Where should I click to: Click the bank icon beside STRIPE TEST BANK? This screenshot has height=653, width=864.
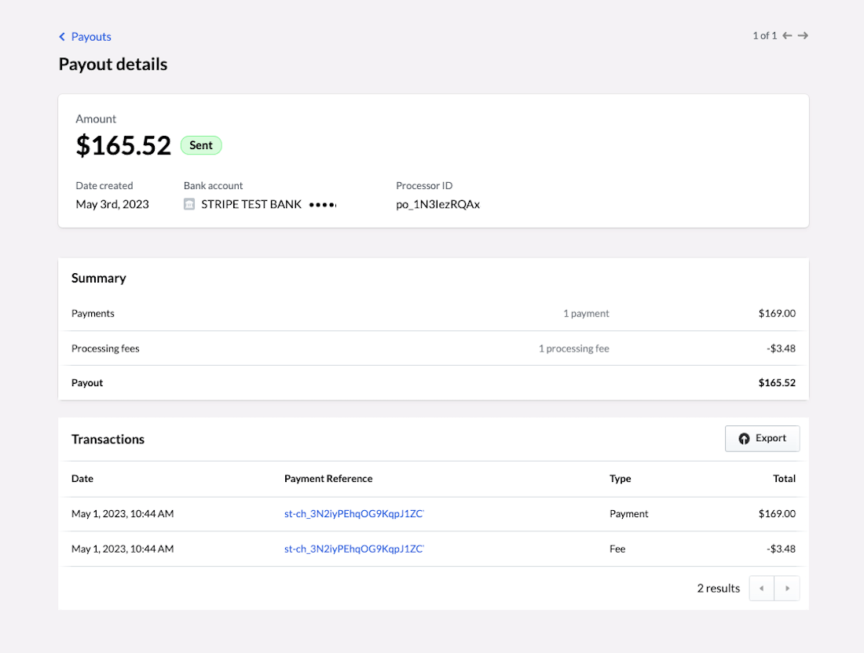pos(189,203)
